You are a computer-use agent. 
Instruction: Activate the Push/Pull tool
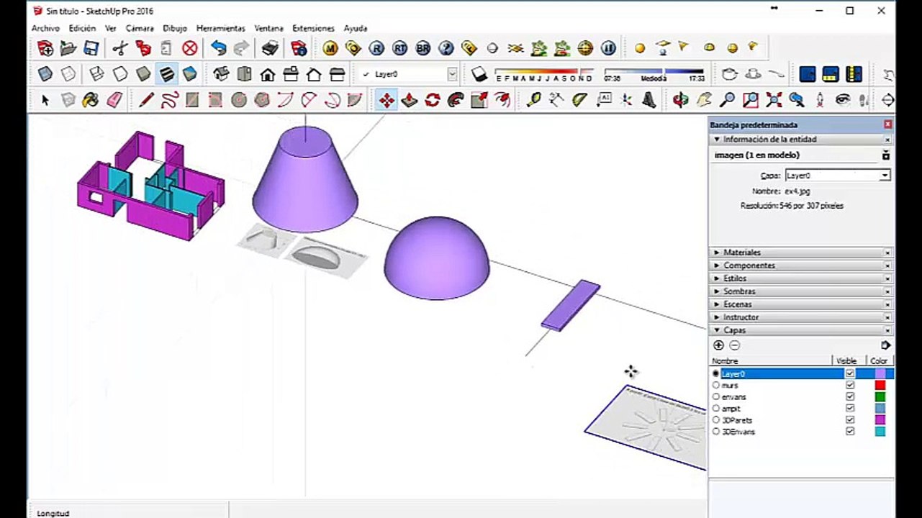pyautogui.click(x=410, y=100)
